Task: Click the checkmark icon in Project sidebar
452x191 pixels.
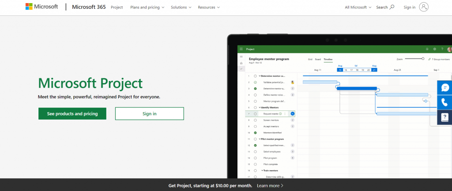Action: point(241,69)
